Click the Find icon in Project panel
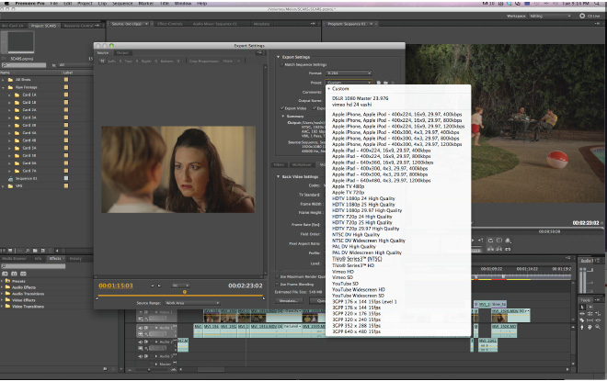 coord(28,251)
